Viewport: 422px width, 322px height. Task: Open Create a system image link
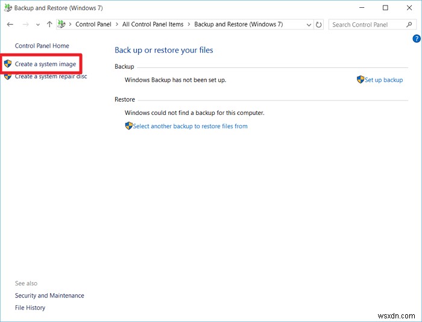tap(45, 64)
